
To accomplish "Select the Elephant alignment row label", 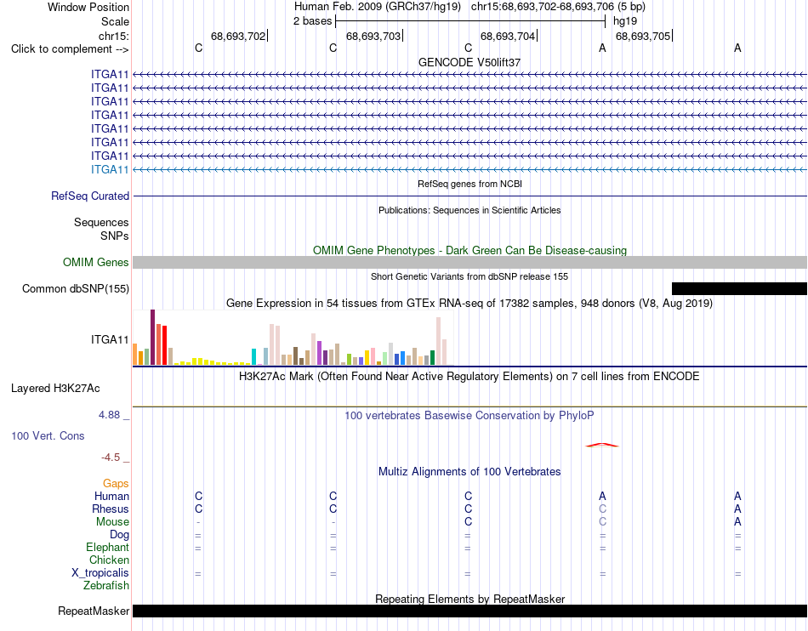I will [107, 547].
